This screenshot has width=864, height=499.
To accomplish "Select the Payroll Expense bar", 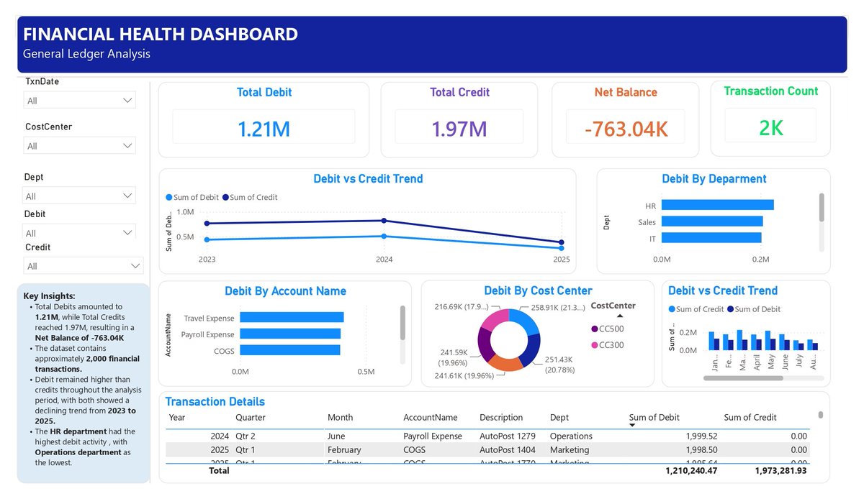I will (x=290, y=334).
